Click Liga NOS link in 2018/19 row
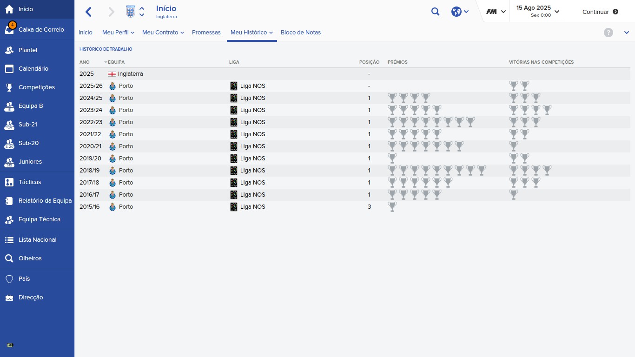635x357 pixels. click(x=252, y=171)
